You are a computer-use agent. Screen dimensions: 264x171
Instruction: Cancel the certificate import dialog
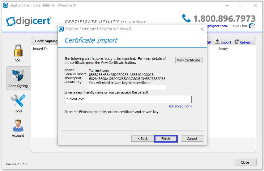pos(192,139)
